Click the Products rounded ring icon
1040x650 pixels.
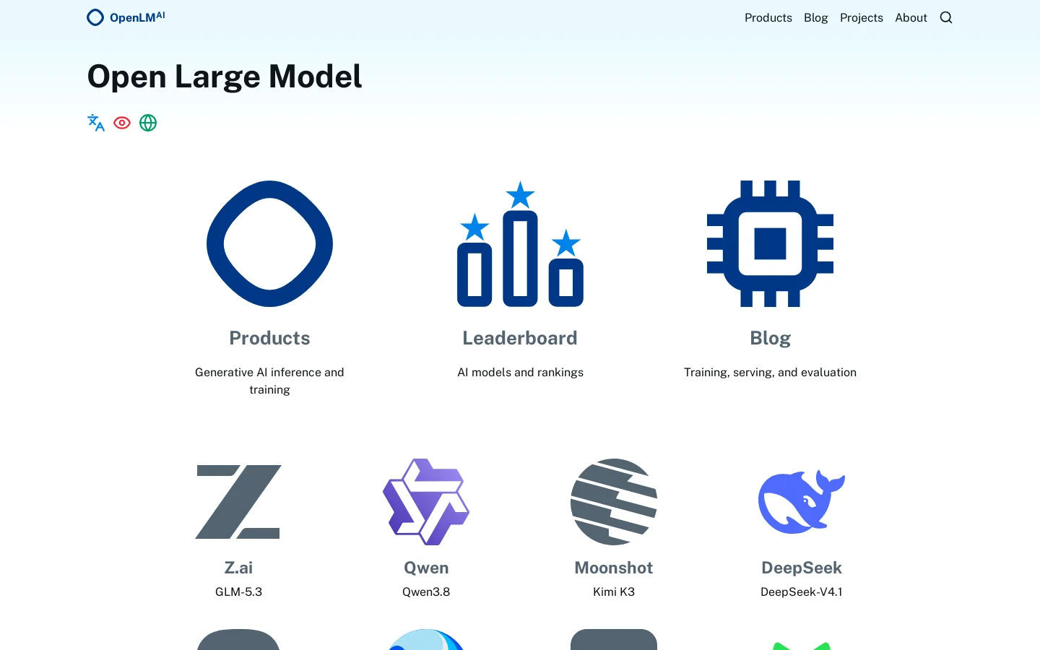click(x=269, y=243)
